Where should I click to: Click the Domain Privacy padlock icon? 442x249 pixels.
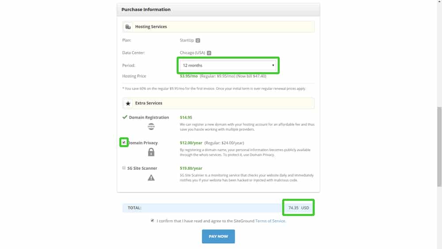(151, 152)
